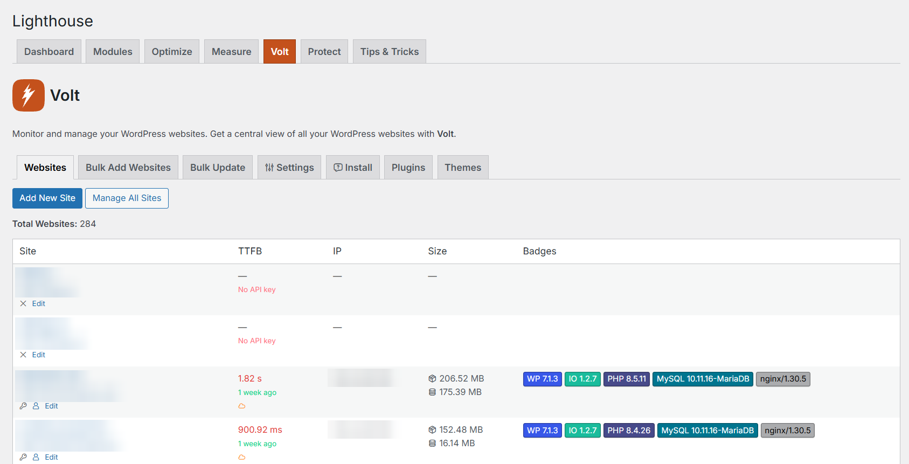Viewport: 909px width, 464px height.
Task: Click IO 1.2.7 badge beside PHP 8.4.26
Action: pyautogui.click(x=582, y=430)
